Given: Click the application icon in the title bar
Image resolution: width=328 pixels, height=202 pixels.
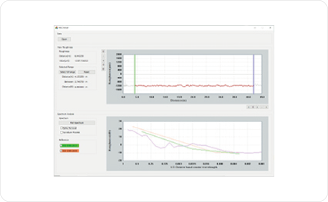Looking at the screenshot, I should 57,27.
